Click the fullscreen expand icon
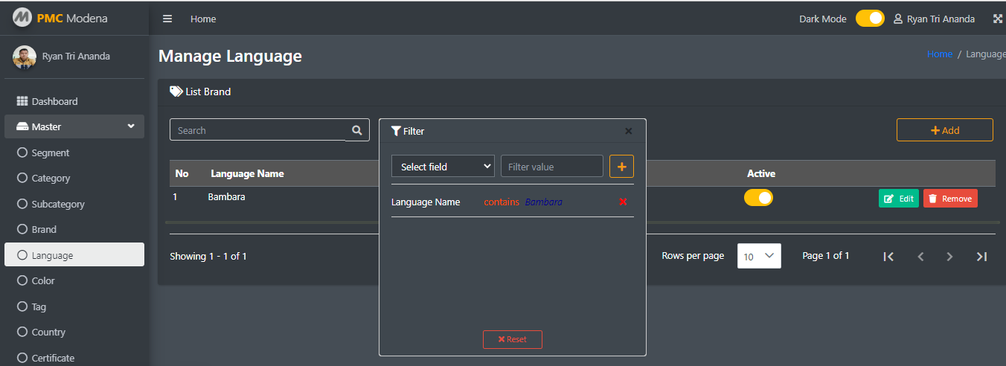Image resolution: width=1006 pixels, height=366 pixels. click(x=998, y=19)
